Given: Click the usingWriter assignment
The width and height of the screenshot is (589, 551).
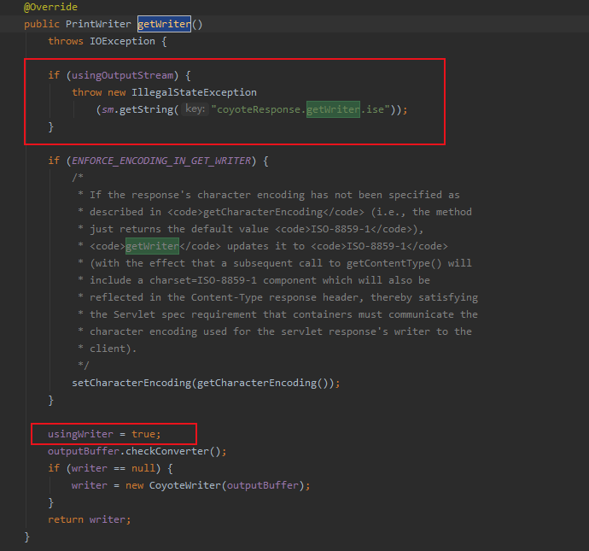Looking at the screenshot, I should click(x=104, y=434).
